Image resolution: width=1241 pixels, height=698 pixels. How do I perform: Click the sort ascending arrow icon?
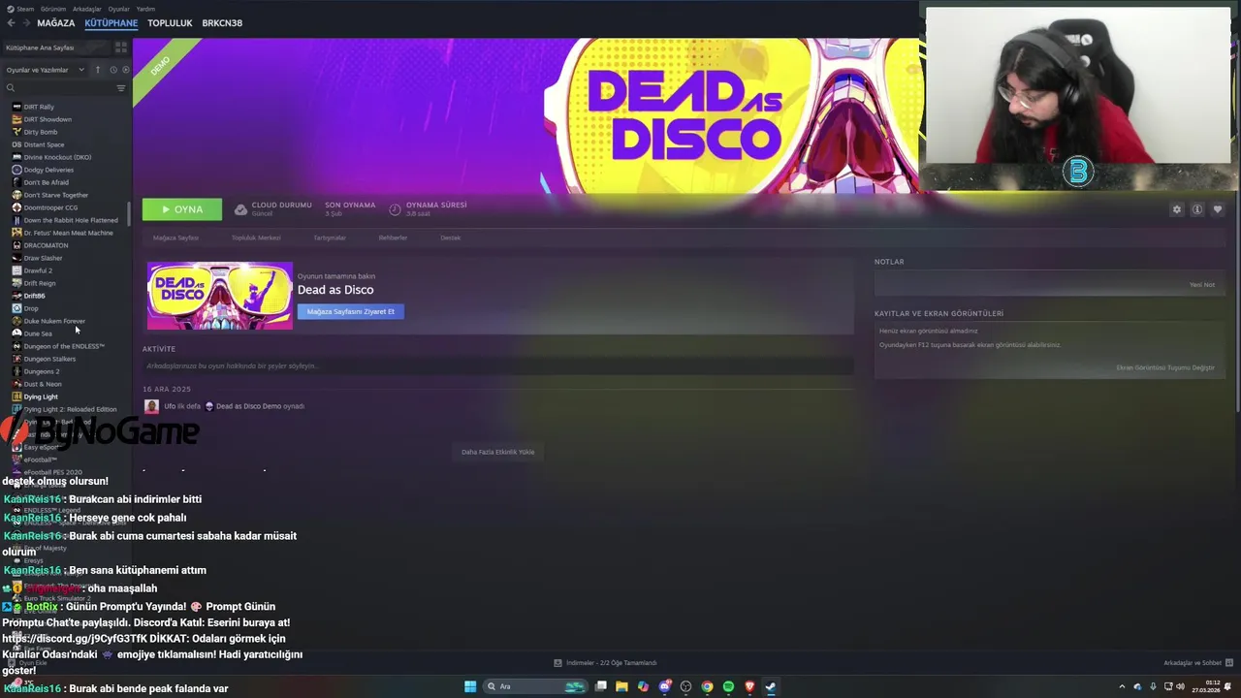(97, 70)
